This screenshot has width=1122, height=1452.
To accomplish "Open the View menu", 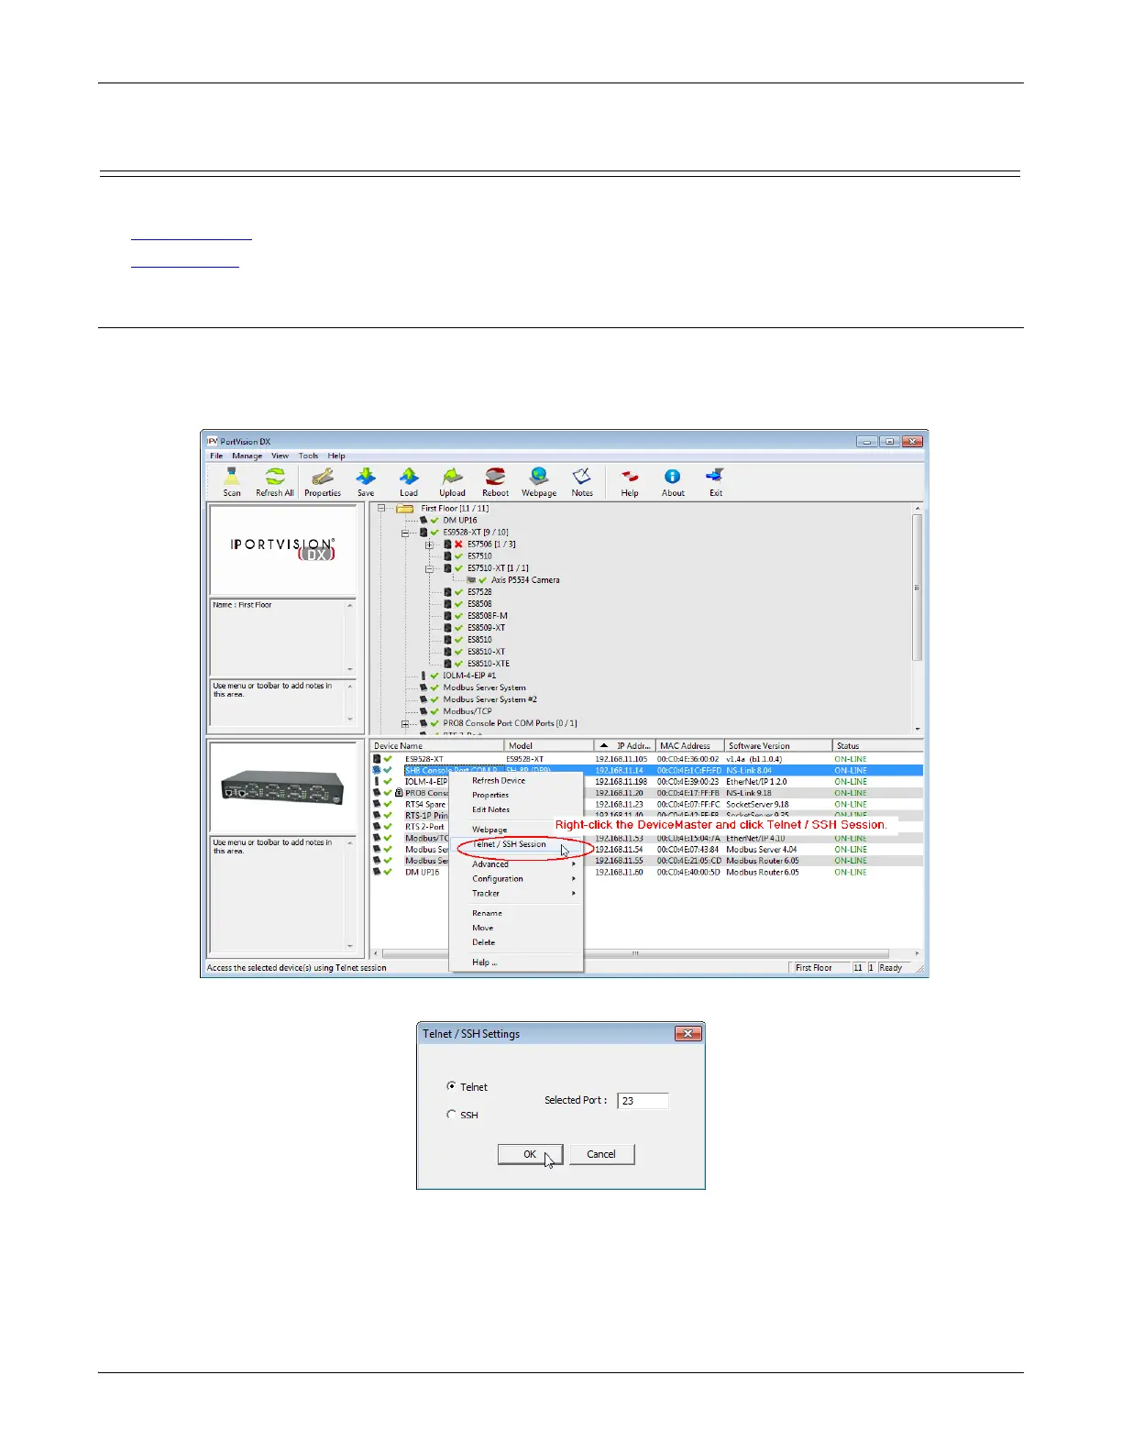I will click(x=280, y=456).
